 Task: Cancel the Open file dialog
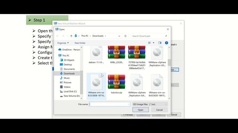(159, 110)
